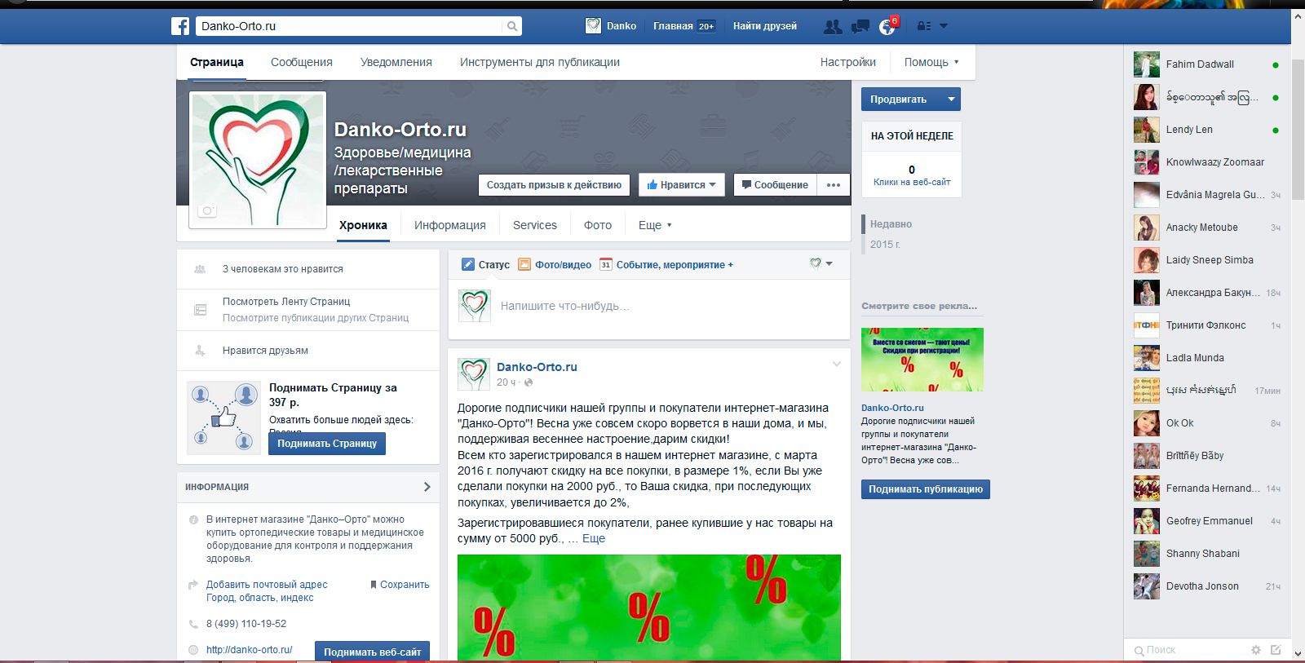Open chat with Lendy Len
This screenshot has height=663, width=1305.
1207,130
